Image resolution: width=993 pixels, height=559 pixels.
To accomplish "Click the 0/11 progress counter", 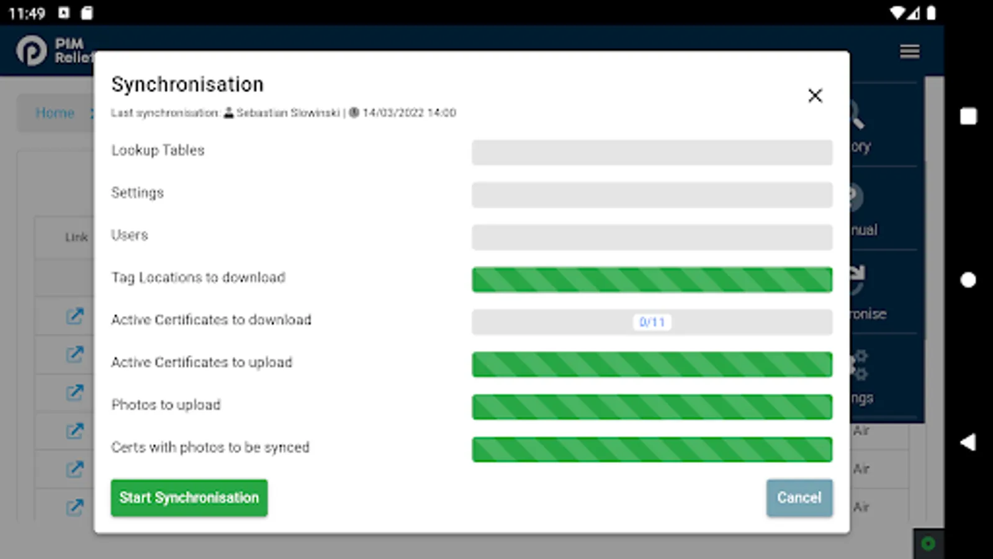I will 651,322.
